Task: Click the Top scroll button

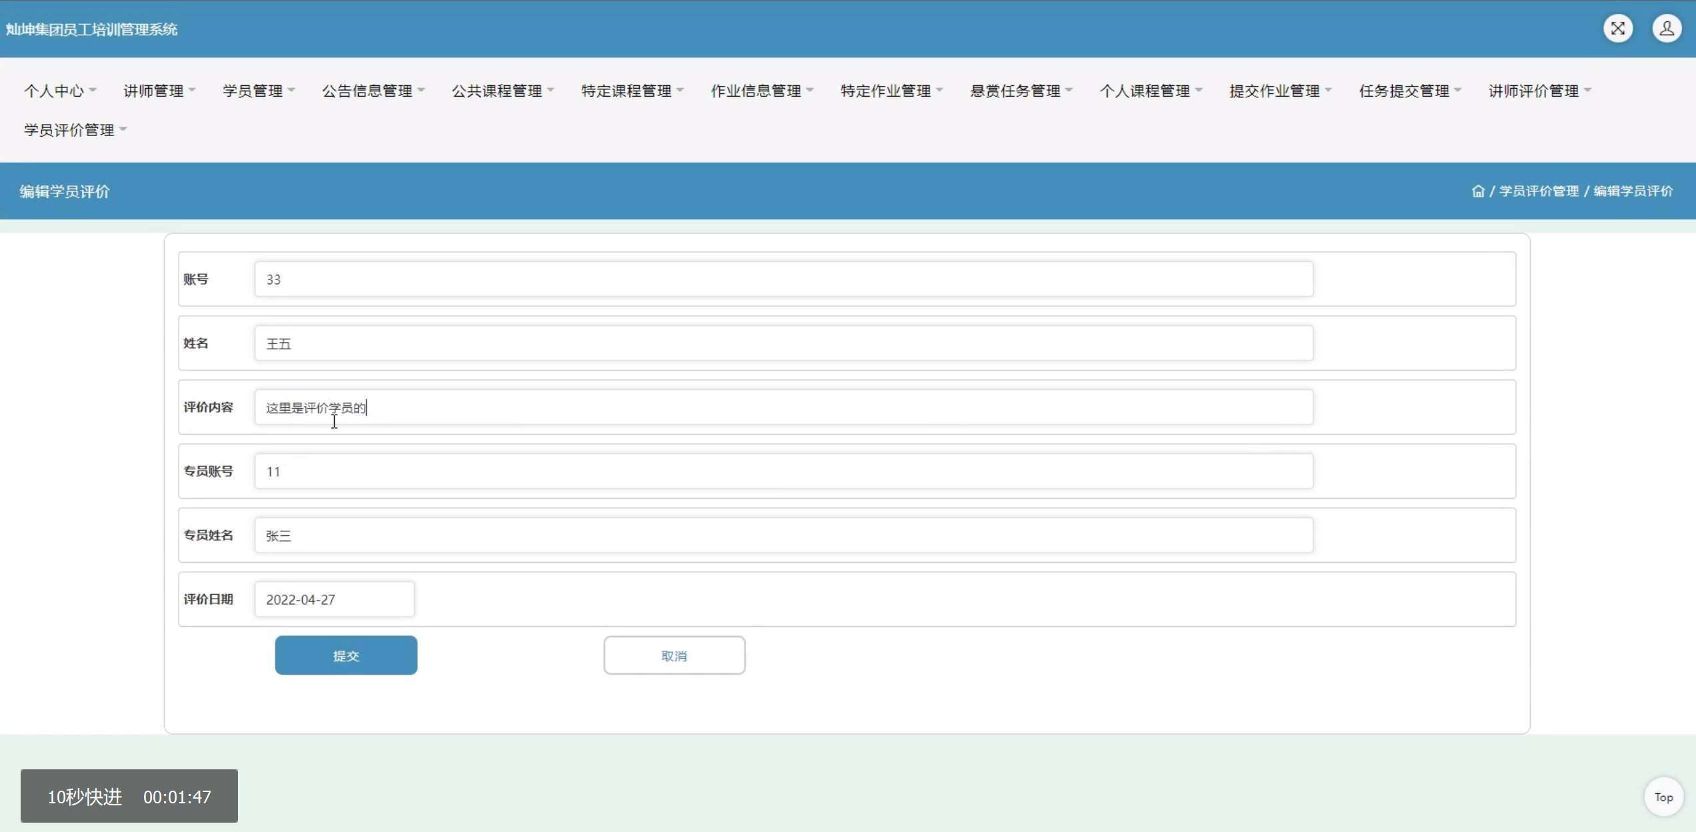Action: [1663, 797]
